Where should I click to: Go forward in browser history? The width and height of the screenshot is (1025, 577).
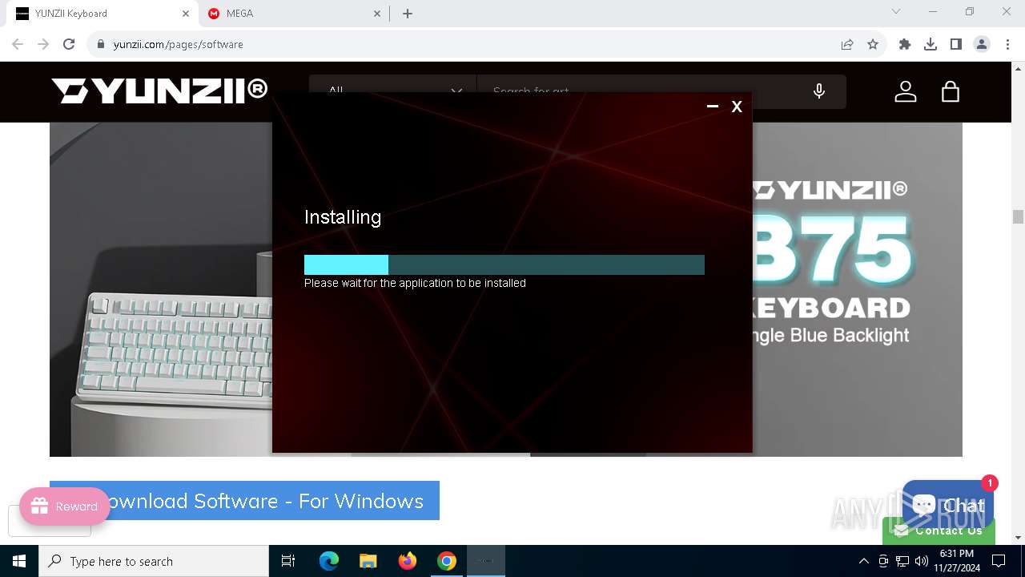[x=43, y=44]
